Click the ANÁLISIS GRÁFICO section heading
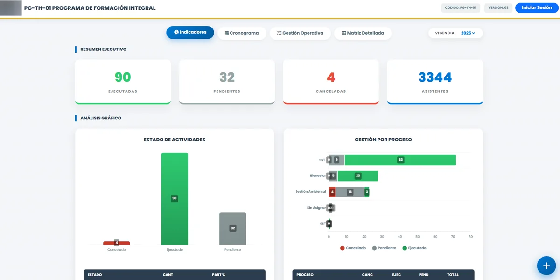 point(101,118)
